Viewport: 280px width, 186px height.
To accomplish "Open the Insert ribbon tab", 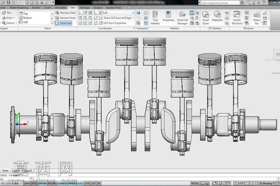I will 47,8.
